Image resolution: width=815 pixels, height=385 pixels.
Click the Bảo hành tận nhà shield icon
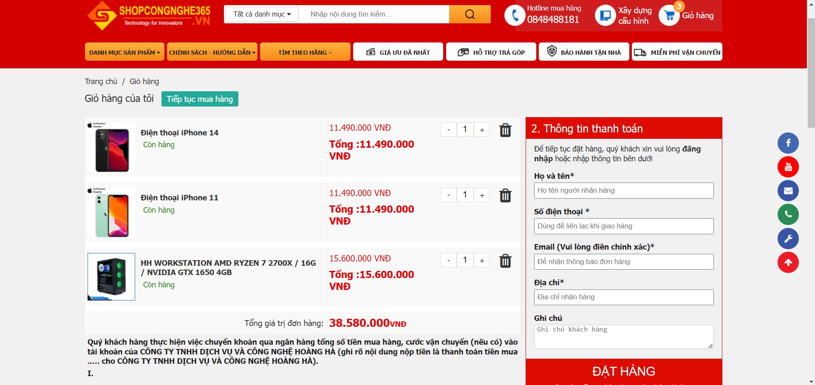tap(552, 51)
